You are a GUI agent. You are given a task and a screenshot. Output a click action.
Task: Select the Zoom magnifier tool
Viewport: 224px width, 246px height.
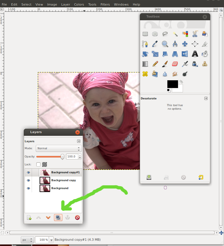[165, 44]
